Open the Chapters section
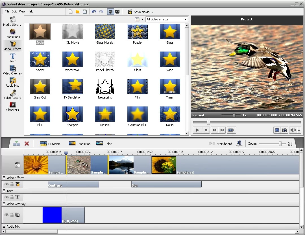 [x=12, y=106]
